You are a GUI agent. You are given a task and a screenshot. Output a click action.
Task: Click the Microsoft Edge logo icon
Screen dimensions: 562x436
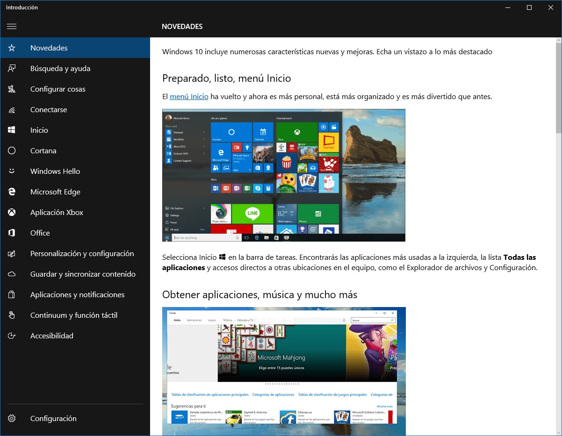tap(12, 192)
